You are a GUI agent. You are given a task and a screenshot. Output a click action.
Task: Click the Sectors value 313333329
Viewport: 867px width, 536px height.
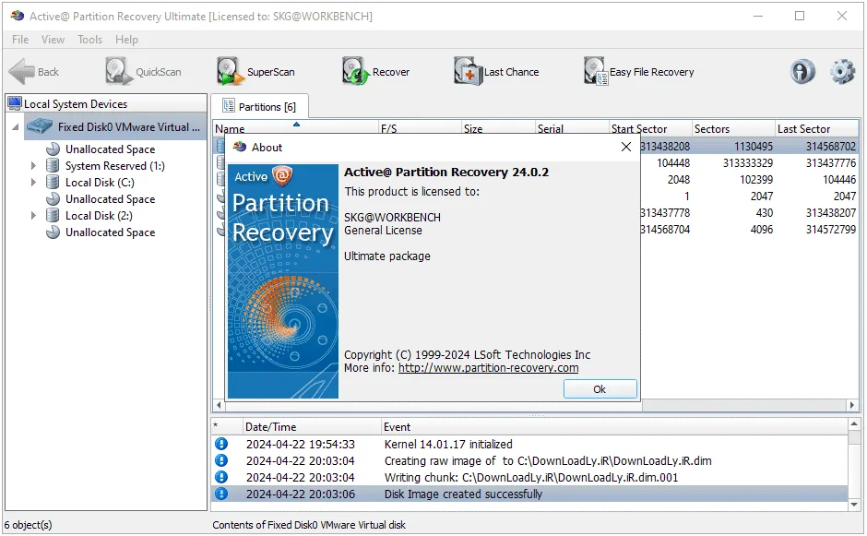(748, 162)
